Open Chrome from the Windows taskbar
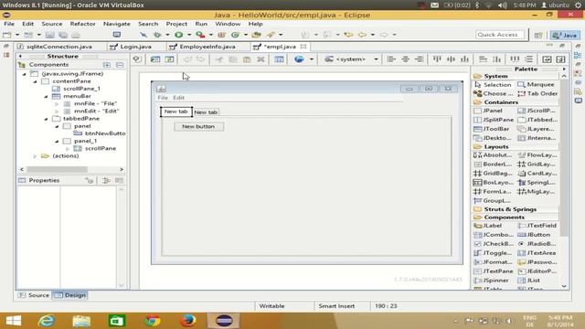 153,321
